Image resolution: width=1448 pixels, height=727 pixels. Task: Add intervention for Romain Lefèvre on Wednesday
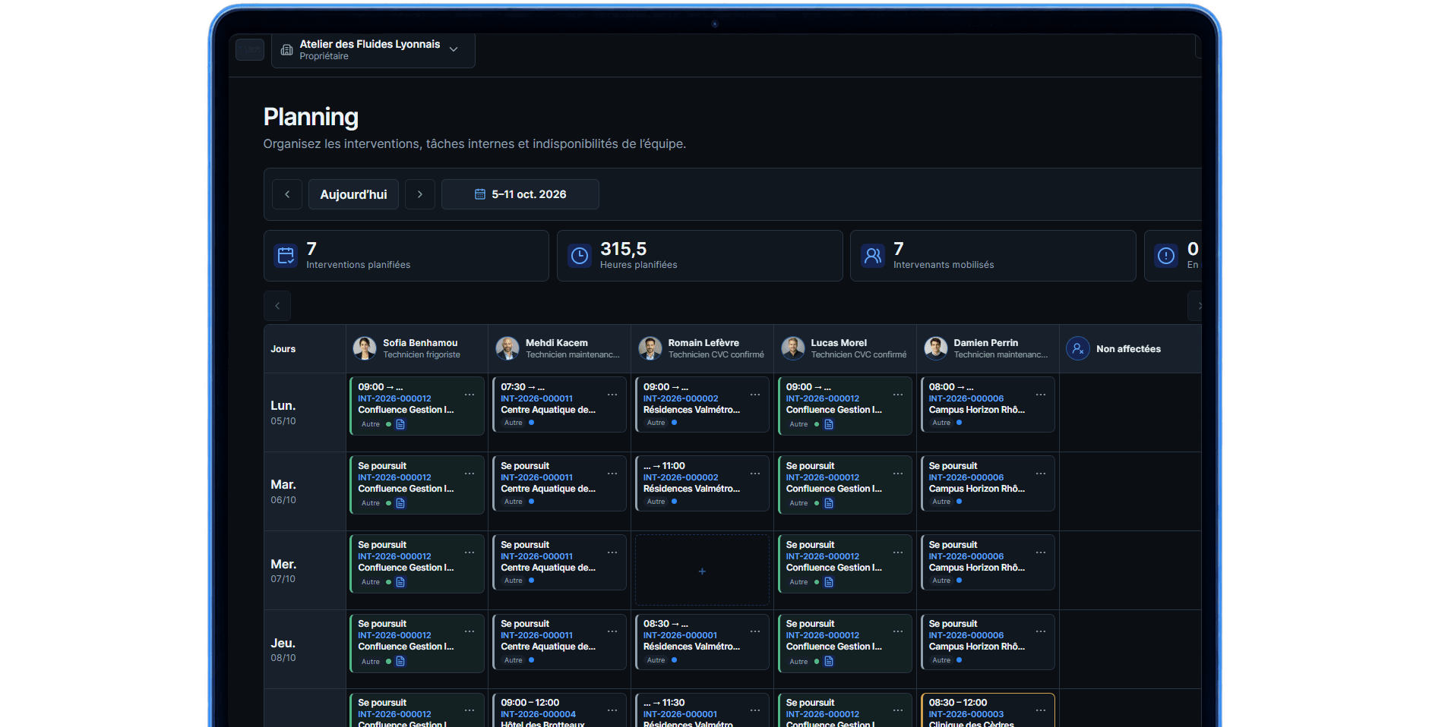(702, 571)
